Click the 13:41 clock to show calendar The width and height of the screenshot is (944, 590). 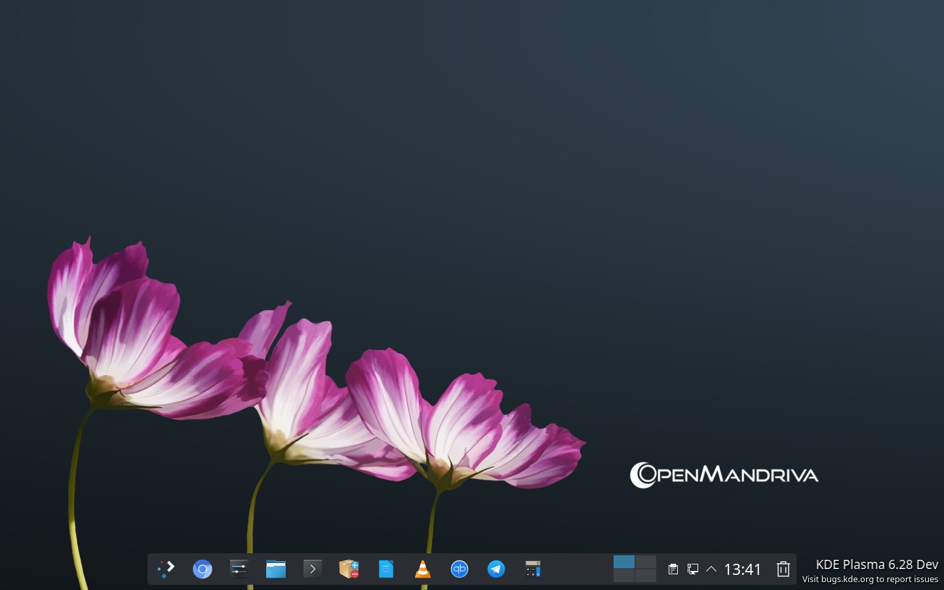[742, 569]
